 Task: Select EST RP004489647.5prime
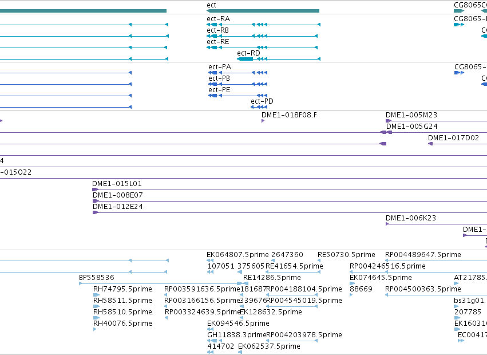click(x=423, y=255)
